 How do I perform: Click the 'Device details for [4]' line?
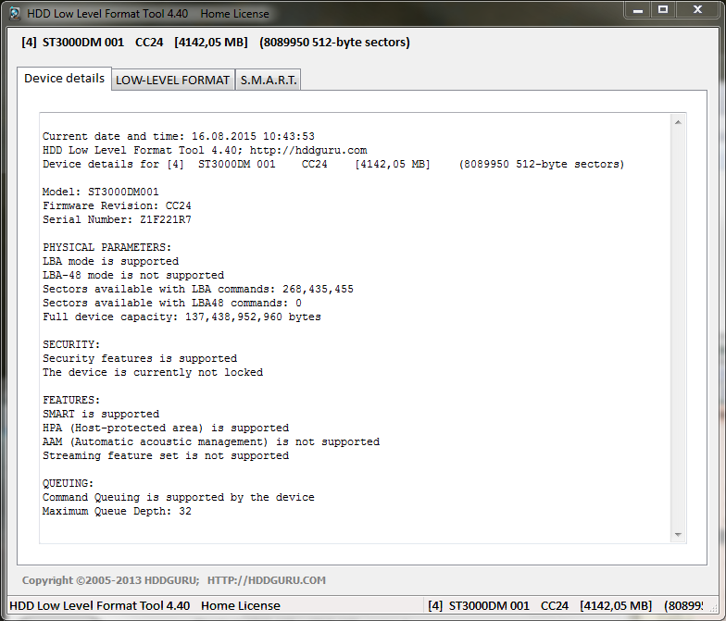333,165
